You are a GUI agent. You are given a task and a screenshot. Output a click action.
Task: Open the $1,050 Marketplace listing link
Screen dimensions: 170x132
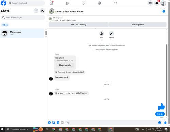click(x=65, y=20)
